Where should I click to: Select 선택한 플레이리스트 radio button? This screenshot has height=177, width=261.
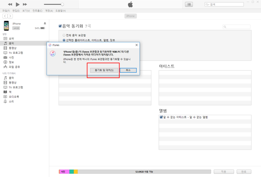pyautogui.click(x=64, y=40)
